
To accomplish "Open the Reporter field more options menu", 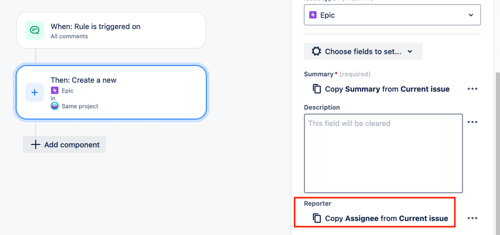I will coord(472,218).
